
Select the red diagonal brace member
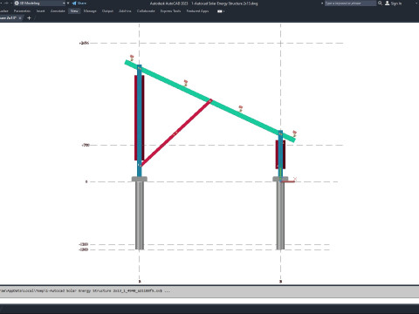(x=176, y=133)
